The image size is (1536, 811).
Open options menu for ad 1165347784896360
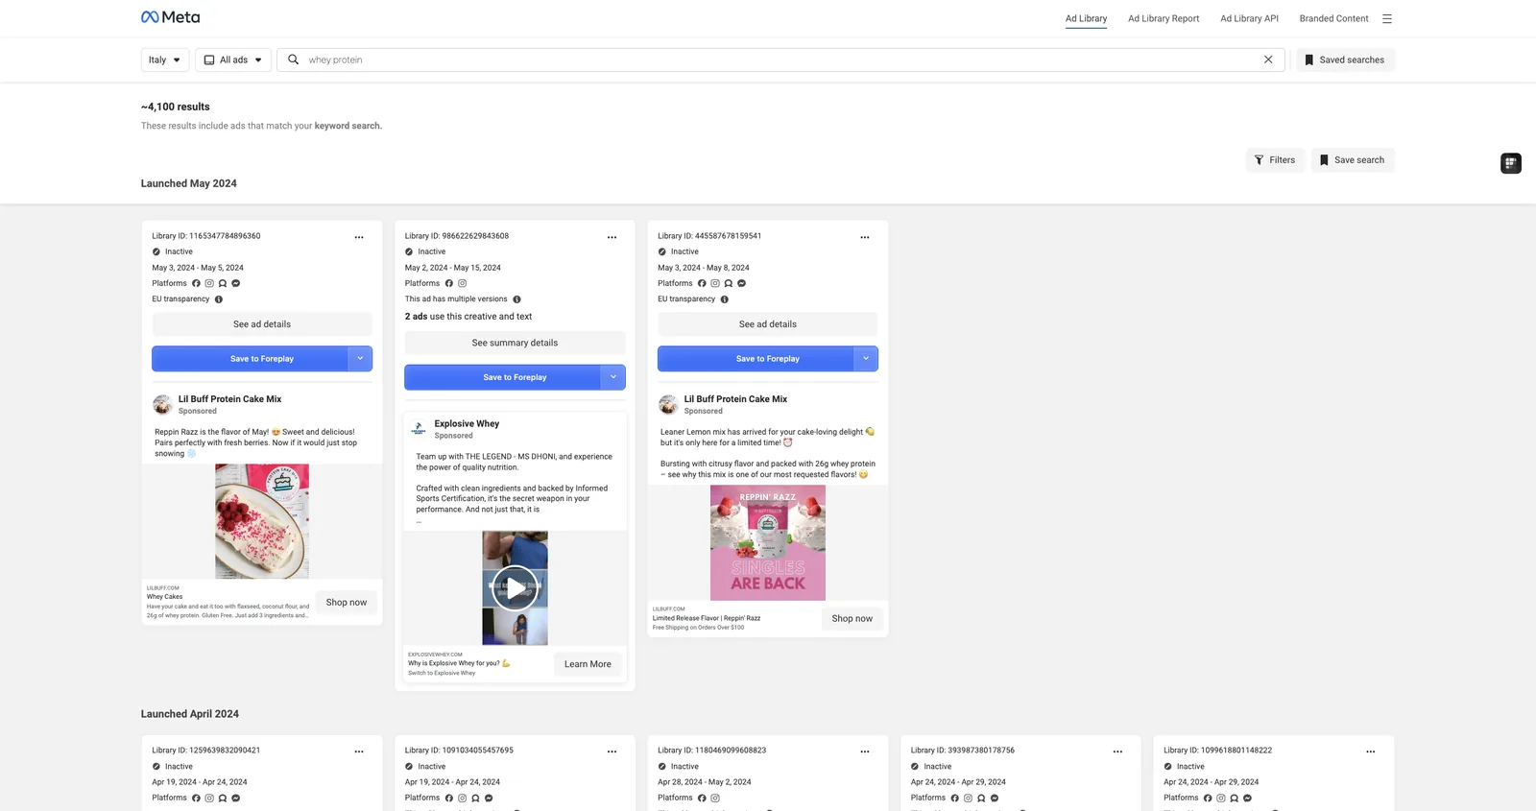tap(359, 237)
